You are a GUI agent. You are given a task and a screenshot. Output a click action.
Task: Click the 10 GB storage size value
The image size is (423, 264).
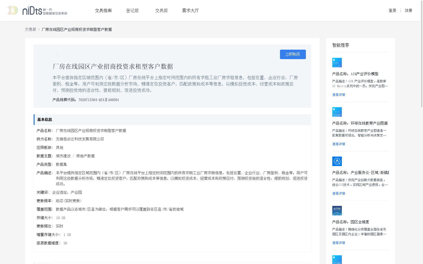coord(61,218)
